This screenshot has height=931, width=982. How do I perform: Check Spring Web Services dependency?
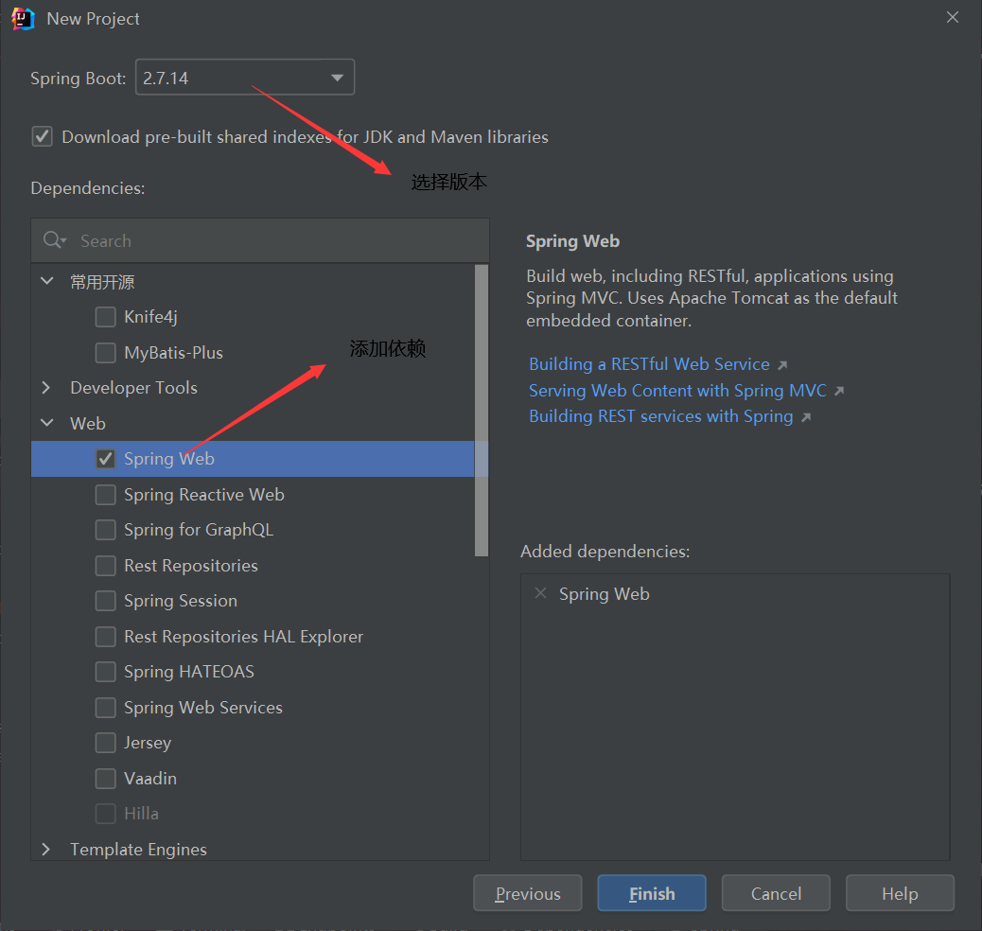point(105,707)
